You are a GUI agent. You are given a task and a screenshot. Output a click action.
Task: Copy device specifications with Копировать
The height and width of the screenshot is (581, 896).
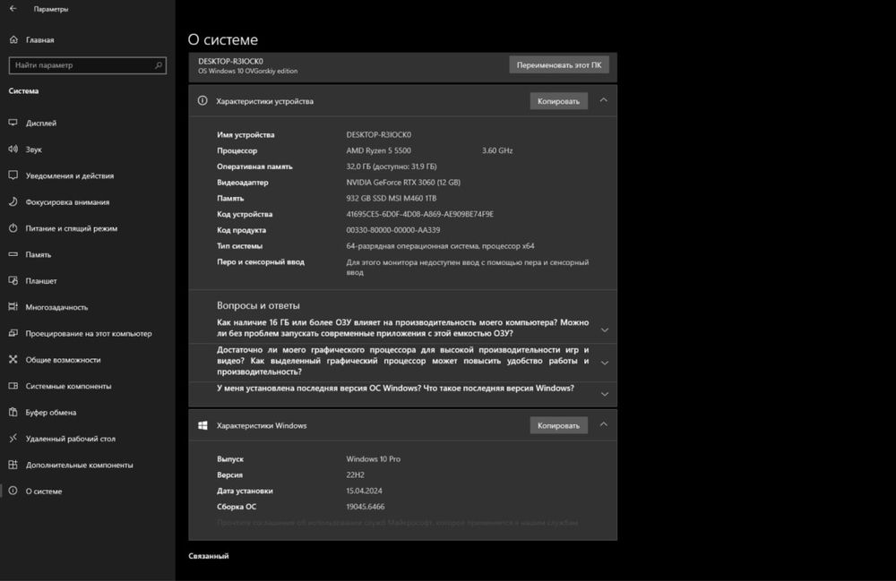point(558,101)
